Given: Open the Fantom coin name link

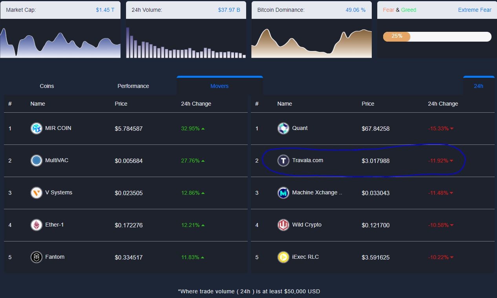Looking at the screenshot, I should 55,257.
